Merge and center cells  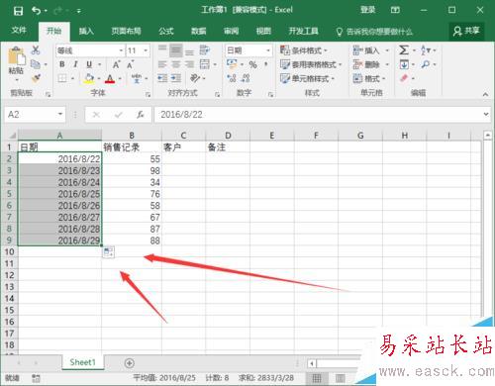(205, 64)
